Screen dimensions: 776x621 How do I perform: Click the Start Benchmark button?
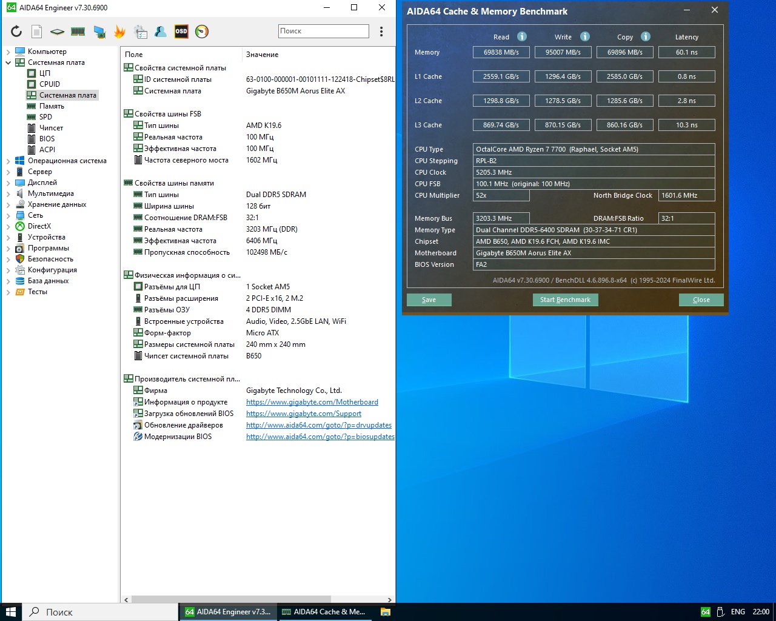(x=565, y=300)
